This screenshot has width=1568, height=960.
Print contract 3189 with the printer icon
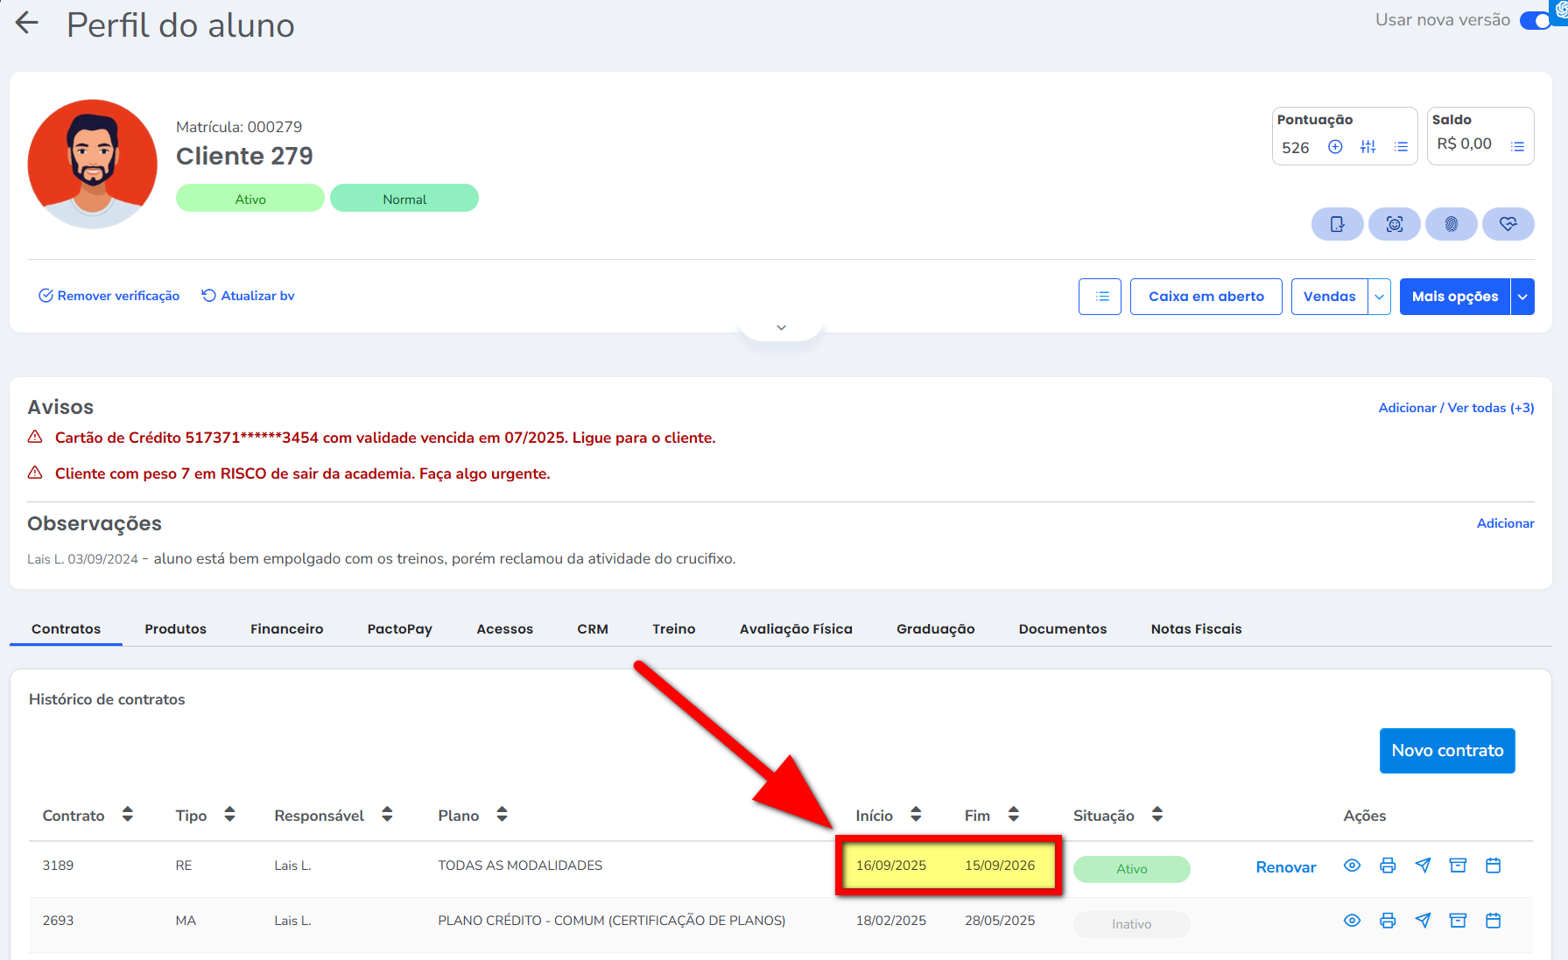1388,865
